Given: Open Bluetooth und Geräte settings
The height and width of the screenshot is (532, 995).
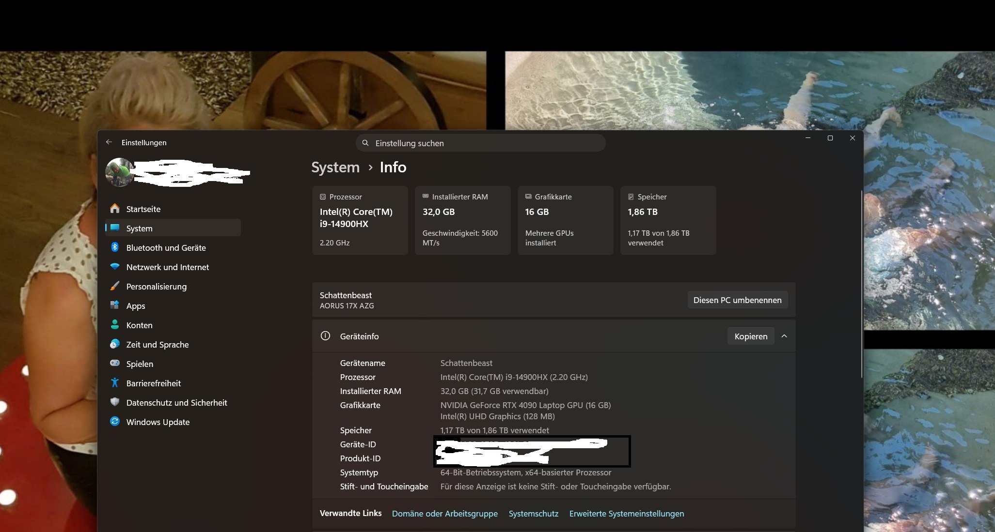Looking at the screenshot, I should click(173, 247).
